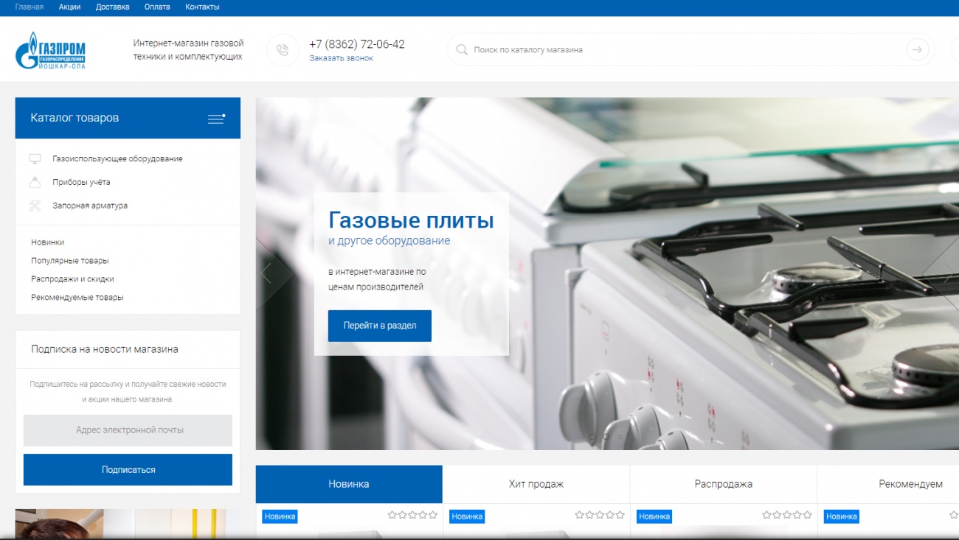This screenshot has width=959, height=540.
Task: Click the magnifying glass search icon
Action: click(x=462, y=50)
